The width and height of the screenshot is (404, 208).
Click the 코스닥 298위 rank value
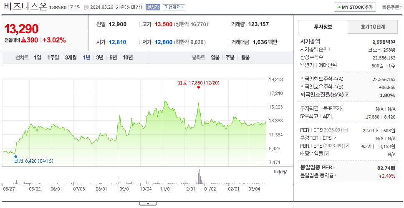pos(382,50)
